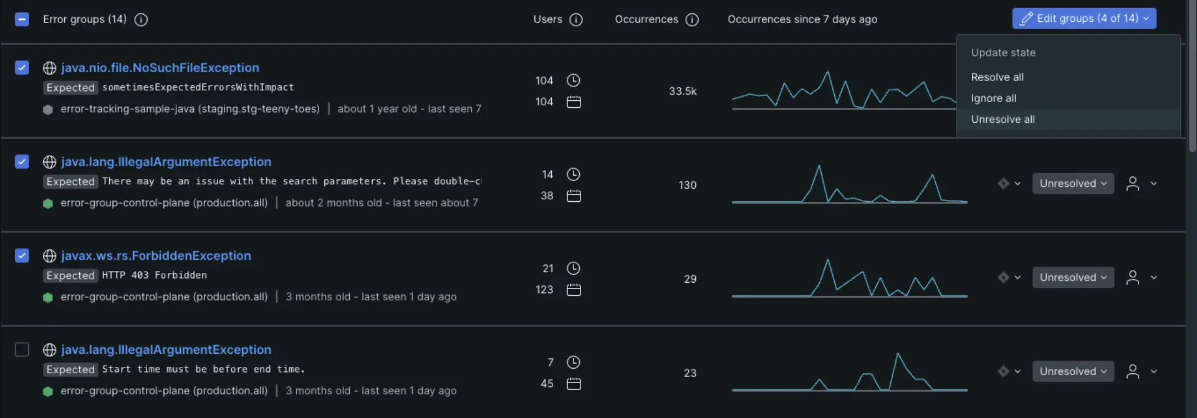Expand assignee chevron in search parameters row
The height and width of the screenshot is (418, 1197).
click(x=1154, y=184)
